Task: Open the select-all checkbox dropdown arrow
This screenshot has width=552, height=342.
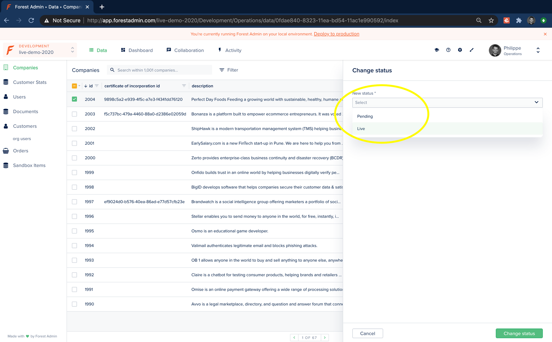Action: (x=79, y=86)
